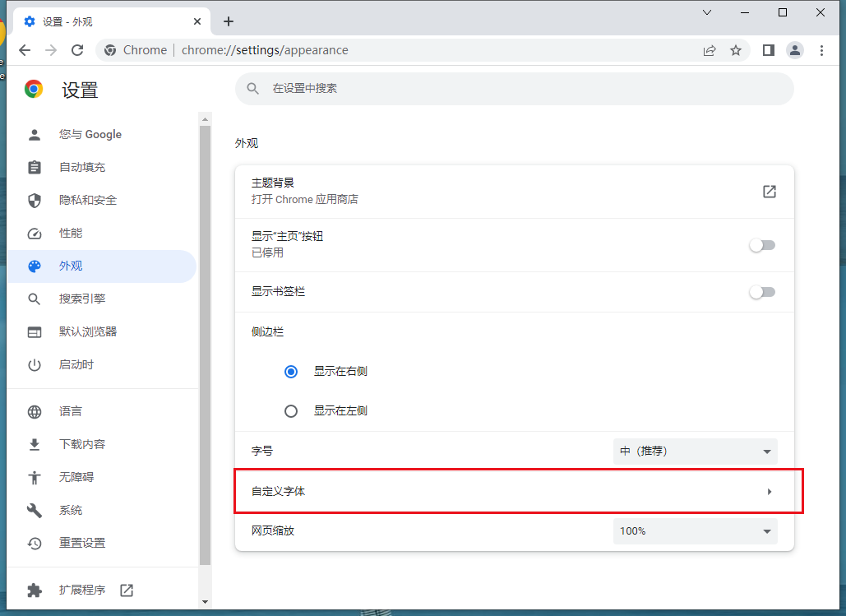The width and height of the screenshot is (846, 616).
Task: Open the 字号 dropdown showing 中（推荐）
Action: pos(695,452)
